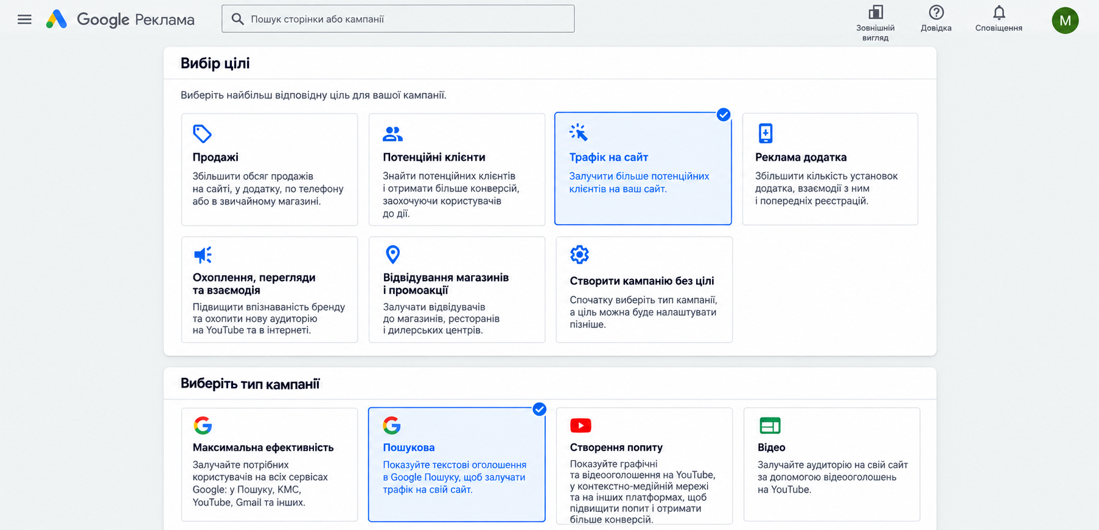The height and width of the screenshot is (530, 1099).
Task: Click the Трафік на сайт title
Action: click(x=609, y=157)
